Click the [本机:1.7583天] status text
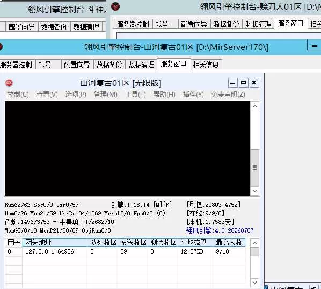321x289 pixels. click(210, 222)
